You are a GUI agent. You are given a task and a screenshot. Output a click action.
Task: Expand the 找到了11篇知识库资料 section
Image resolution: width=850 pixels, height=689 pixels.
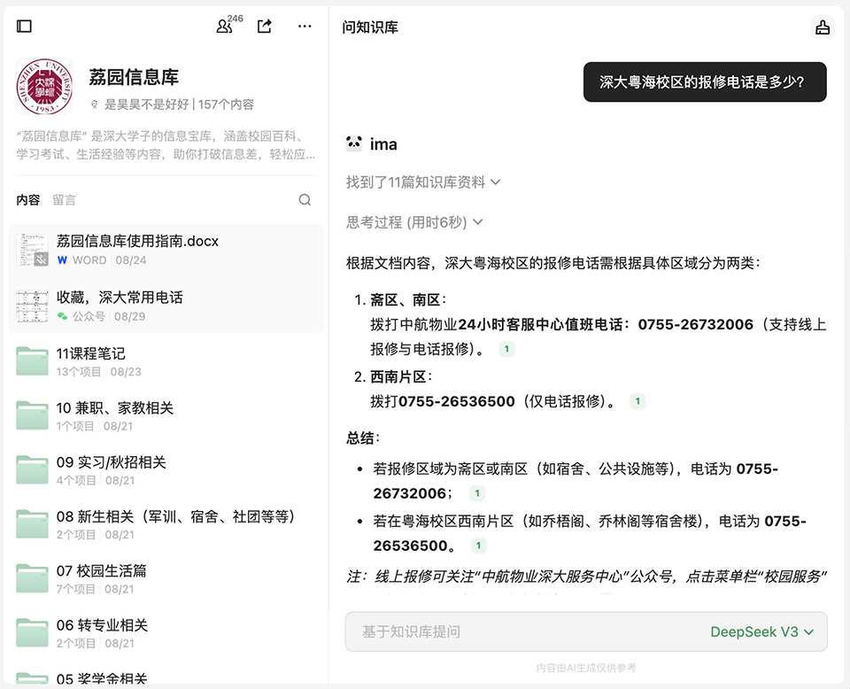pos(423,182)
